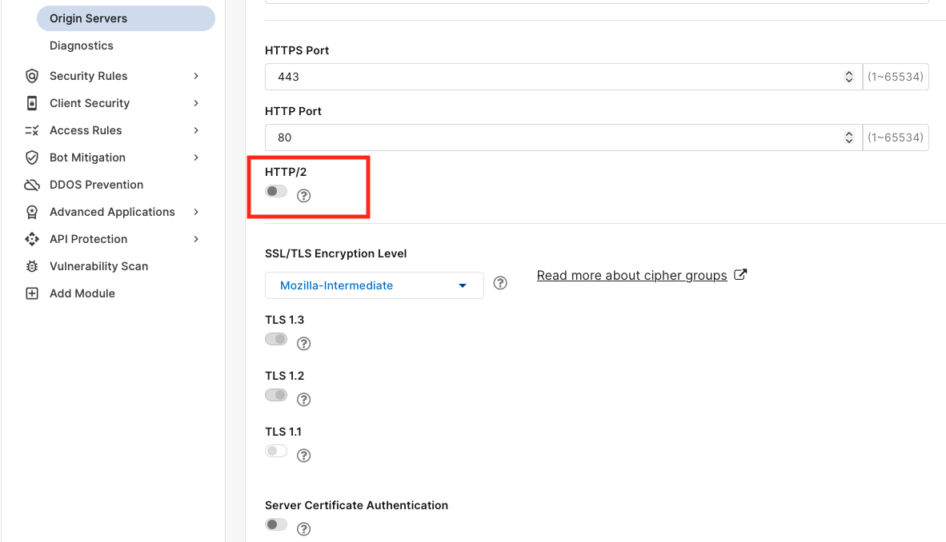Click the Bot Mitigation shield icon
Screen dimensions: 946x542
[x=32, y=157]
